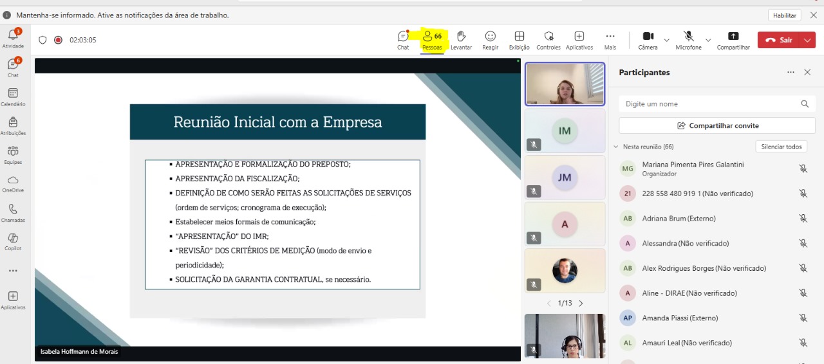Open Chat in the left sidebar

tap(13, 67)
